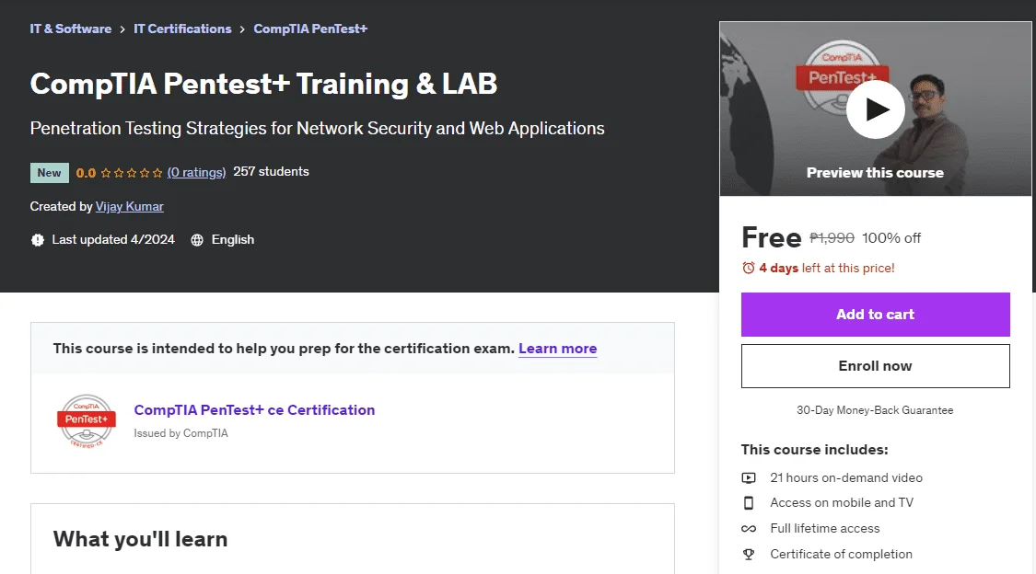Click the PenTest+ certification badge logo
This screenshot has width=1036, height=574.
[87, 421]
